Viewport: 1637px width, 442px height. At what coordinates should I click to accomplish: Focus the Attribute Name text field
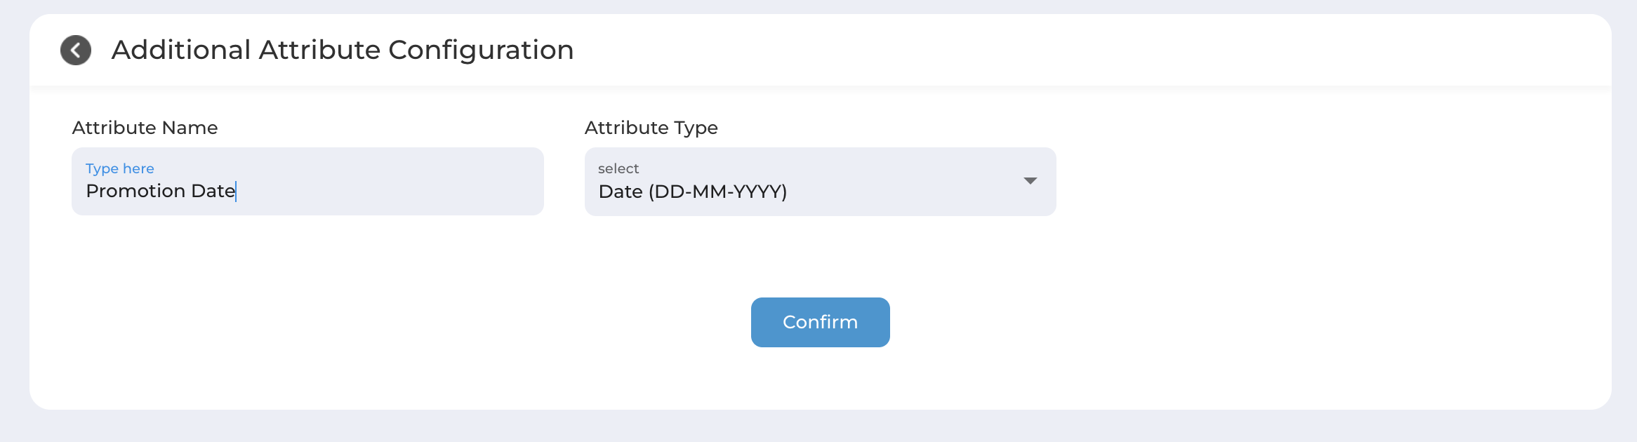[307, 181]
